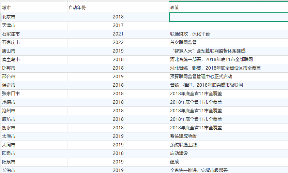Viewport: 288px width, 173px height.
Task: Select the 衡水市 city cell
Action: [34, 128]
